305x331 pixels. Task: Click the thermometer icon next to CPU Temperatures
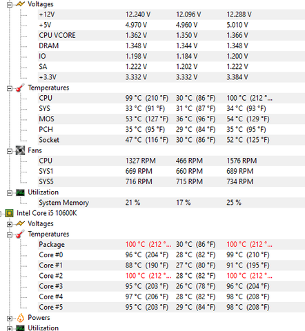point(20,234)
